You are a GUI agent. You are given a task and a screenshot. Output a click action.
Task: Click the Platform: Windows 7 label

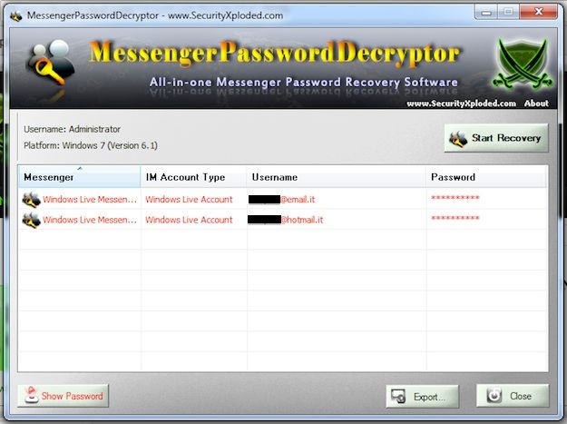pos(91,145)
